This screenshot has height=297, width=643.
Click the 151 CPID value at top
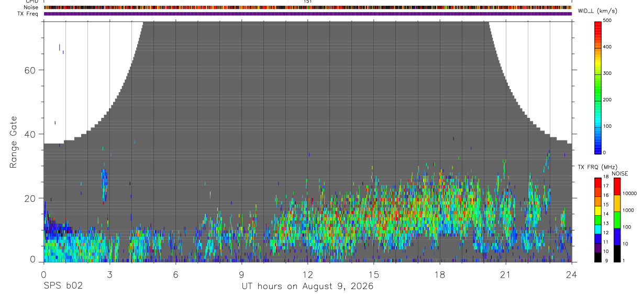308,2
